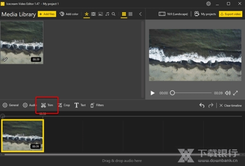Open Audio clip settings
Screen dimensions: 245x166
click(29, 105)
